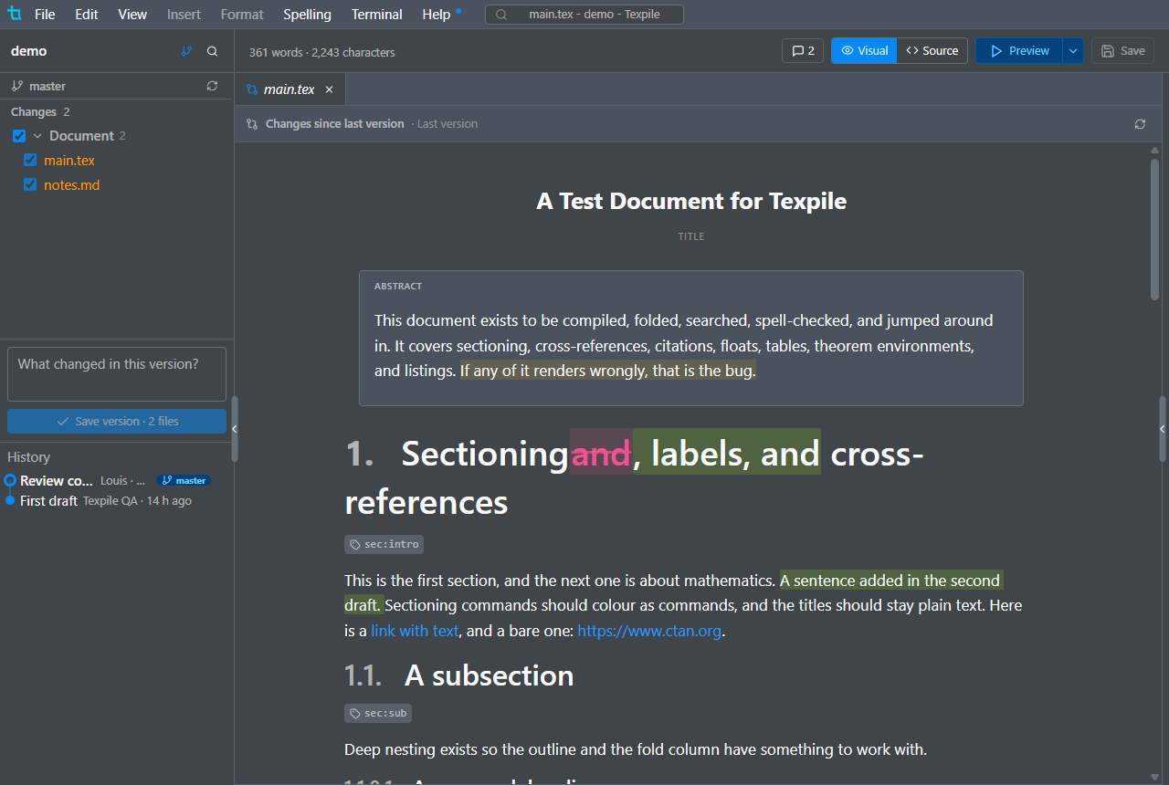The height and width of the screenshot is (785, 1169).
Task: Click the document vertical scrollbar thumb
Action: pos(1155,227)
